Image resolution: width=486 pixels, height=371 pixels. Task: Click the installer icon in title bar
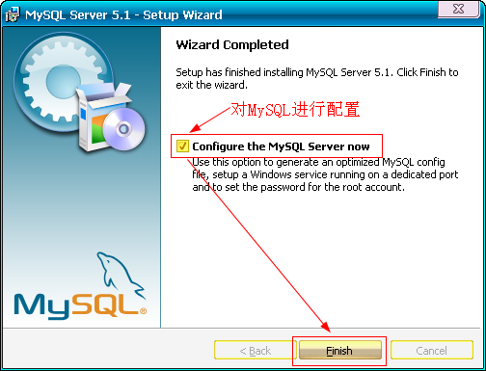pyautogui.click(x=13, y=14)
